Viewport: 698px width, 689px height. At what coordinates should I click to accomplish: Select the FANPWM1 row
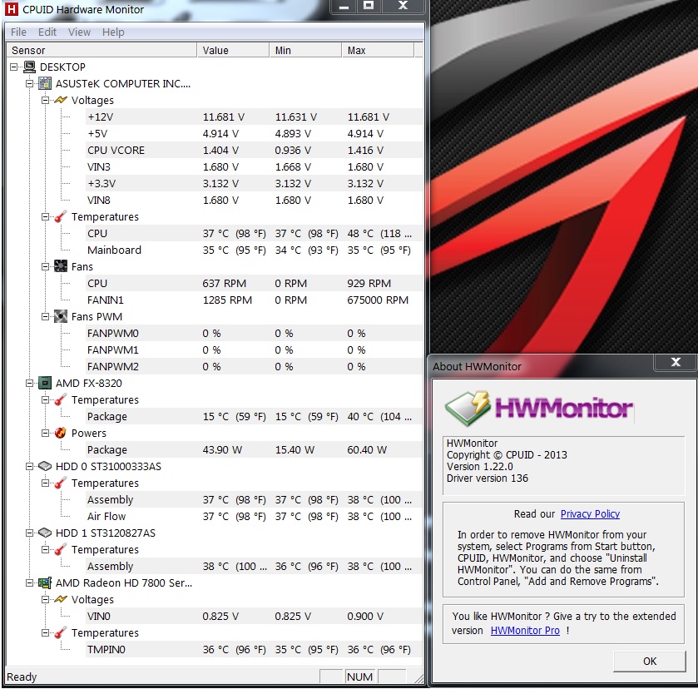click(254, 349)
